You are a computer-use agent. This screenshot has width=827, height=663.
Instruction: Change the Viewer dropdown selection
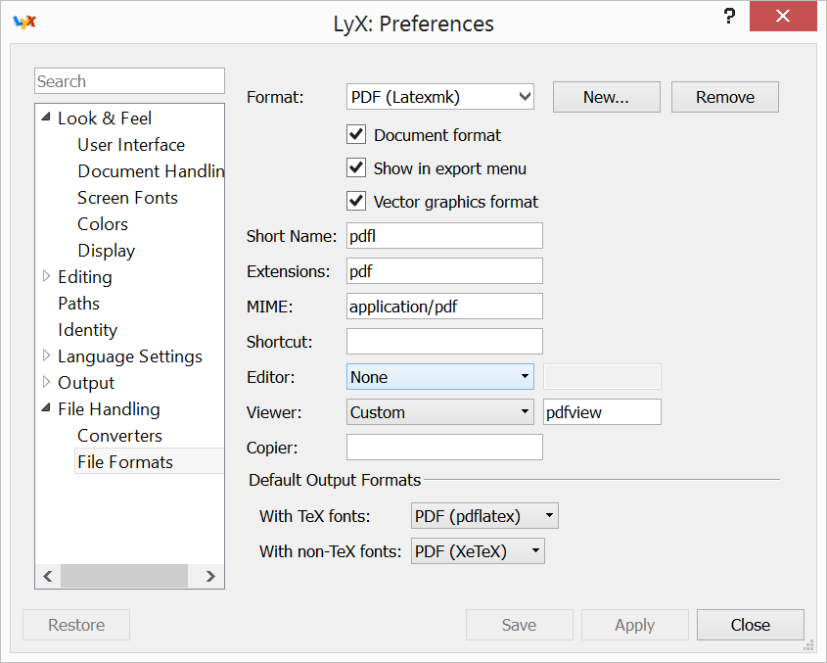(x=439, y=412)
